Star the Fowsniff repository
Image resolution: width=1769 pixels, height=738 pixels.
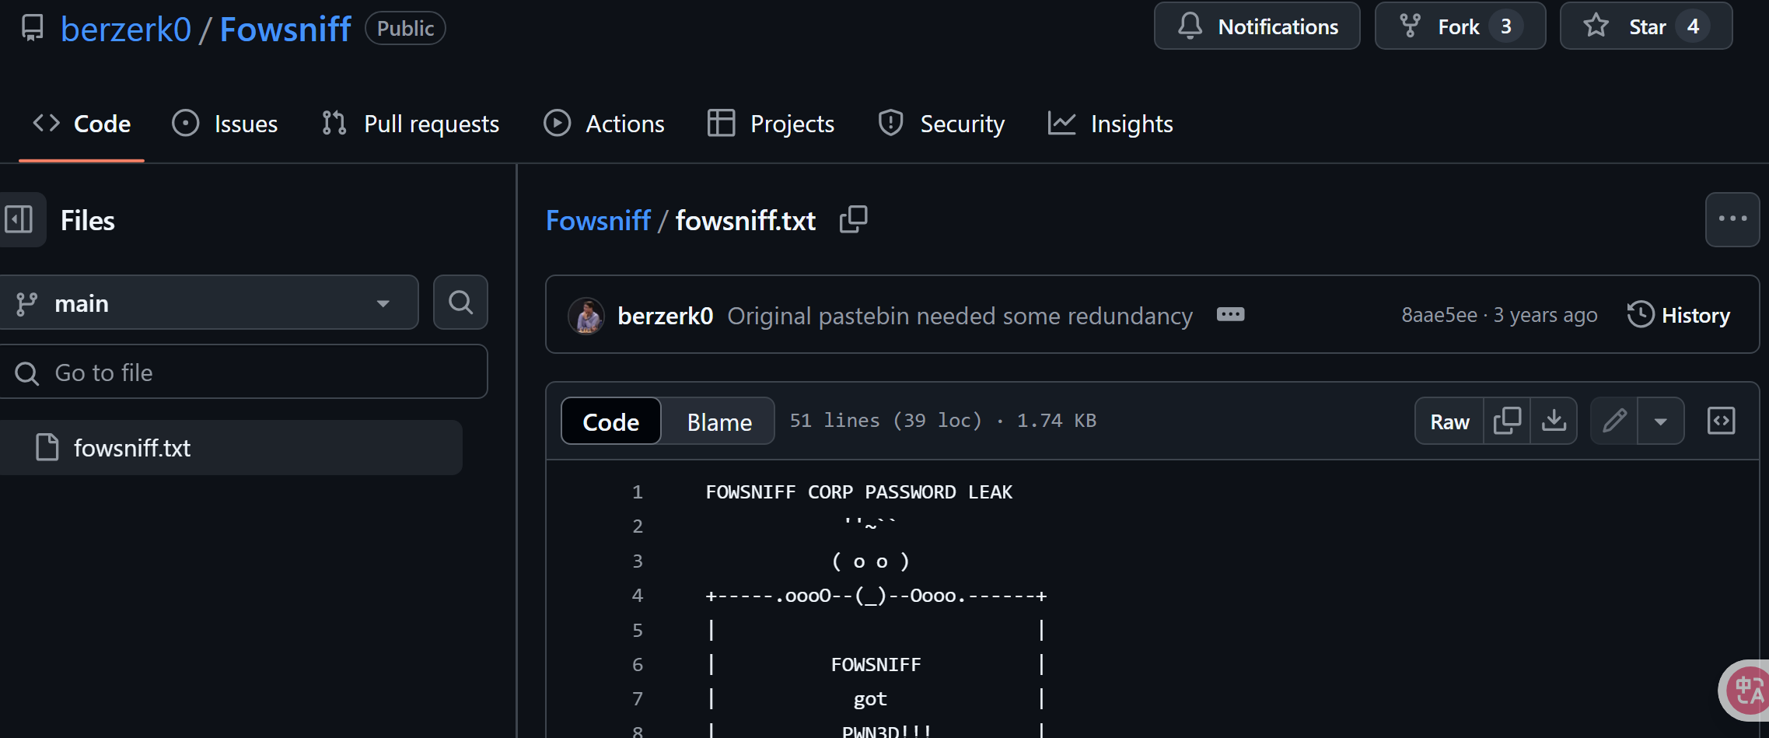pos(1646,26)
